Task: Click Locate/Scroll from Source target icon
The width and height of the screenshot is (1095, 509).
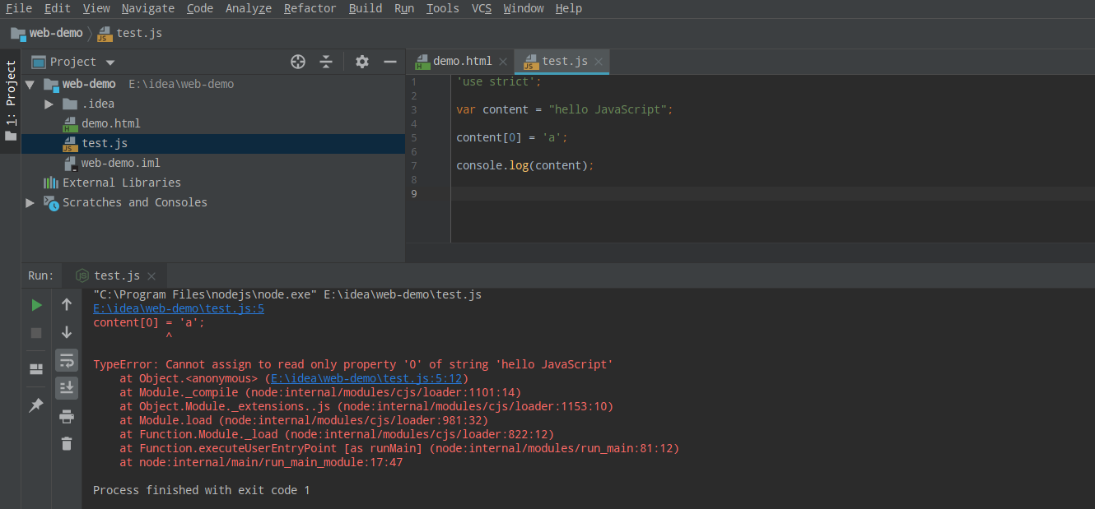Action: click(298, 62)
